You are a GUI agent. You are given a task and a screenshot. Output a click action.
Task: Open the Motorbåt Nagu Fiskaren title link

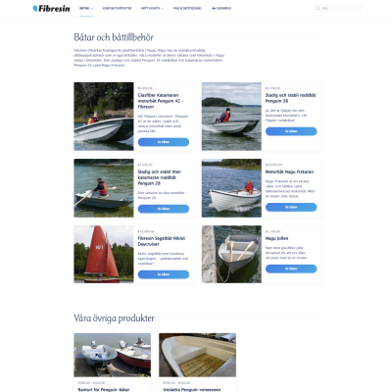tap(289, 171)
